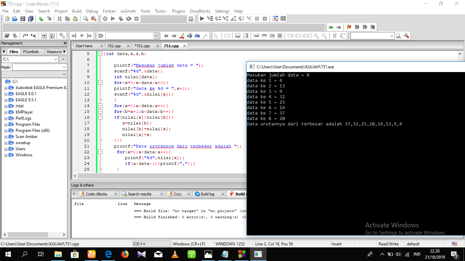Screen dimensions: 465x261
Task: Switch to the *753.cpp tab
Action: pyautogui.click(x=142, y=46)
